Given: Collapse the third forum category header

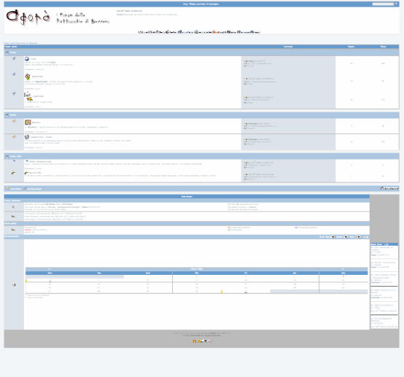Looking at the screenshot, I should click(7, 156).
